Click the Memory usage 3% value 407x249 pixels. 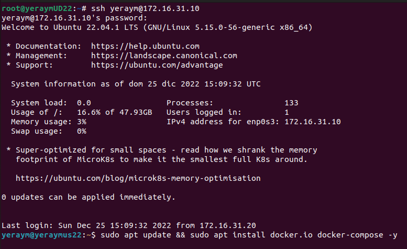82,122
